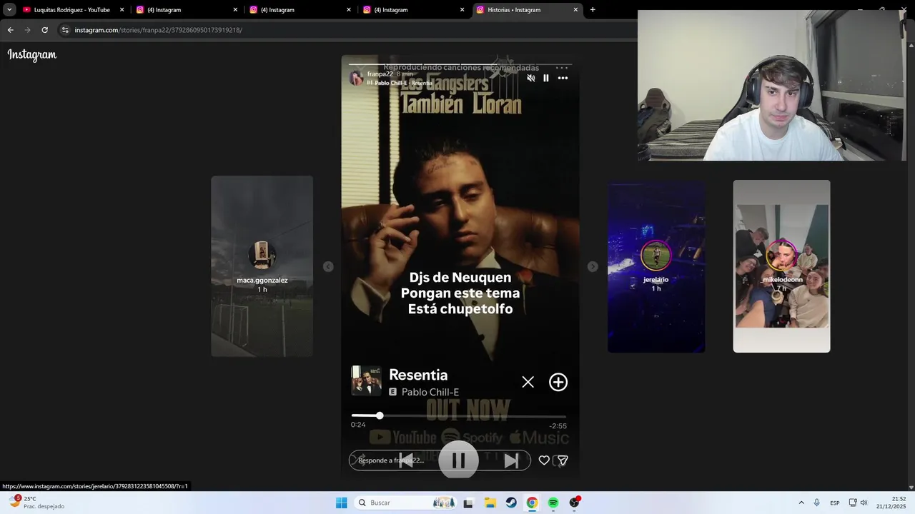Open the tab search dropdown arrow
915x514 pixels.
pos(9,10)
